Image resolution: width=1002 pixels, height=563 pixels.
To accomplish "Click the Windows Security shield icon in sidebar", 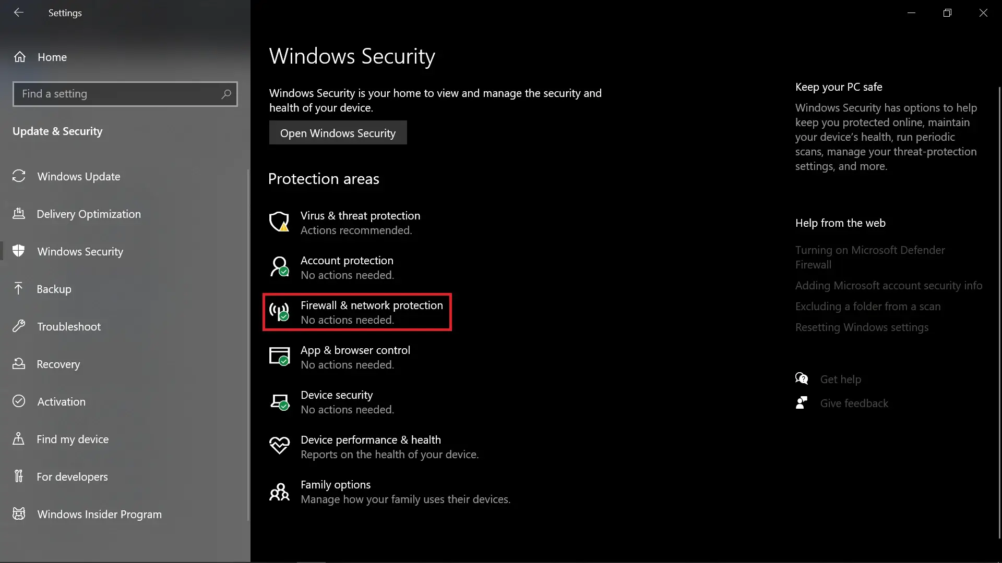I will click(x=19, y=251).
